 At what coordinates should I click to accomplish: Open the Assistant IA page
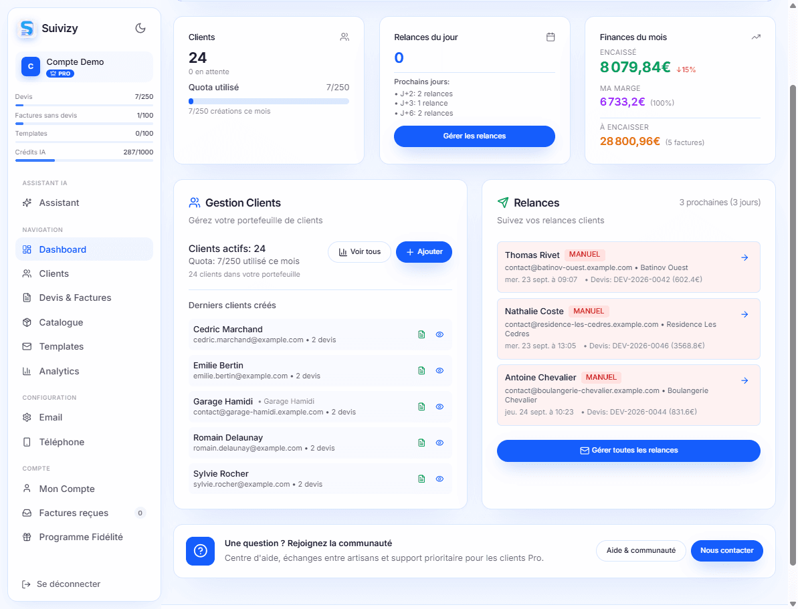pyautogui.click(x=84, y=203)
